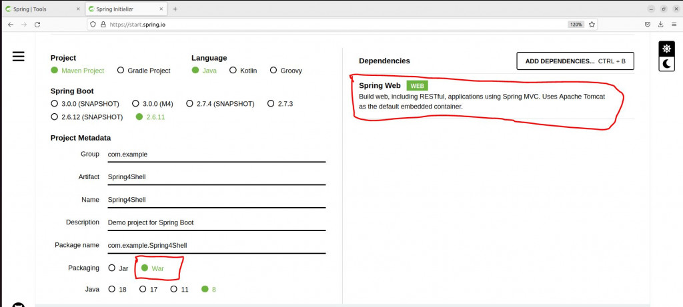
Task: Edit the Group input field
Action: coord(217,154)
